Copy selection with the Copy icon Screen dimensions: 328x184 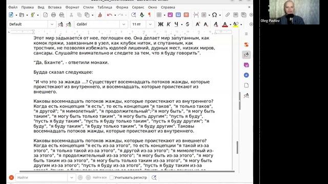pos(79,15)
